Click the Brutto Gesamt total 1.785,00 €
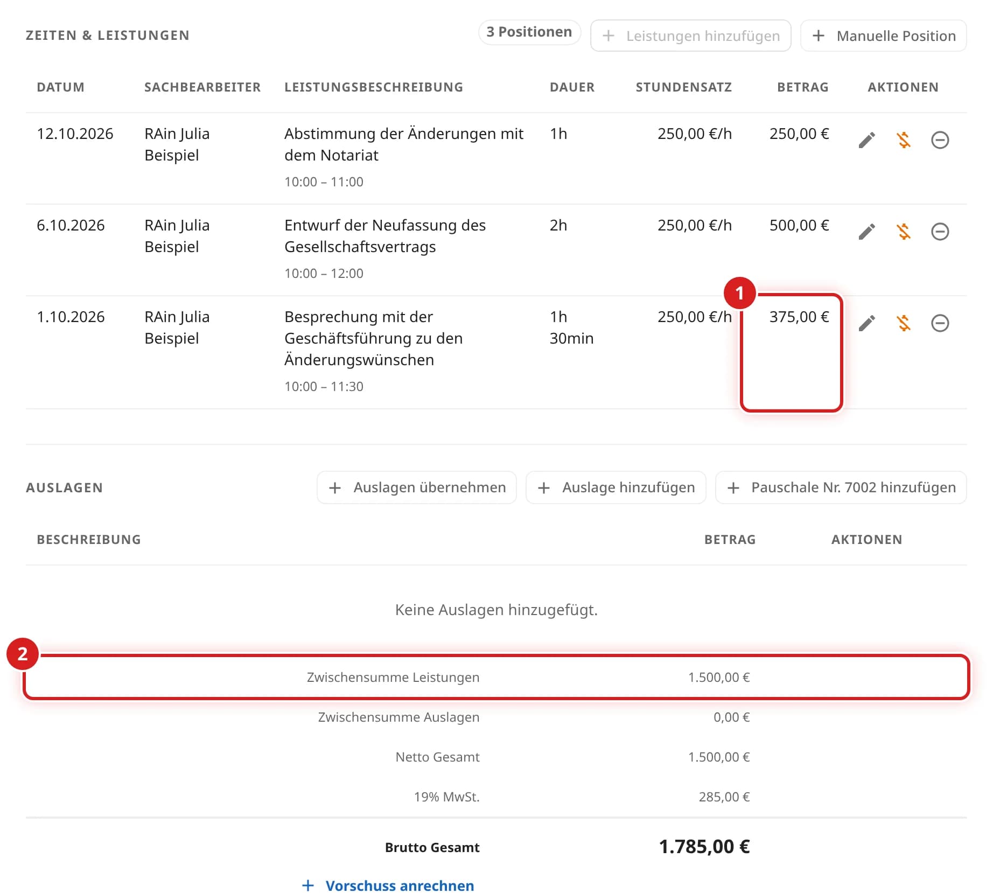The height and width of the screenshot is (893, 993). pos(704,847)
